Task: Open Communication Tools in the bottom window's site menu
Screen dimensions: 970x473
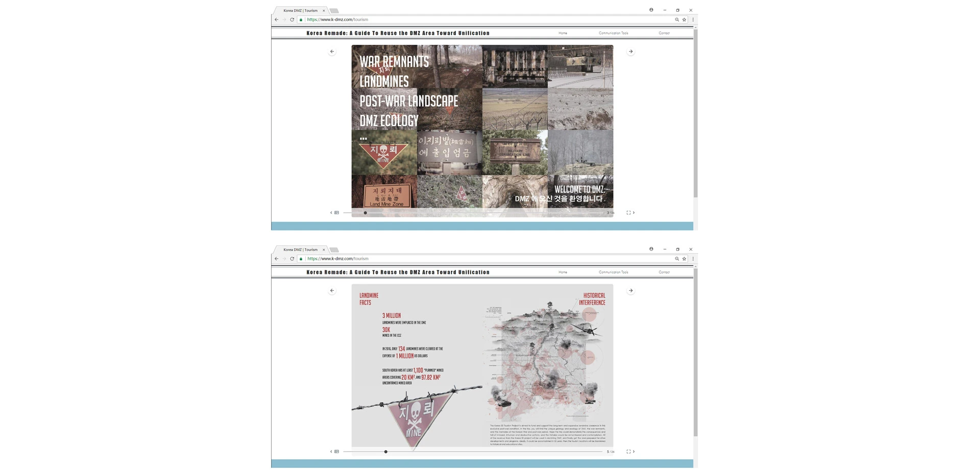Action: pos(613,272)
